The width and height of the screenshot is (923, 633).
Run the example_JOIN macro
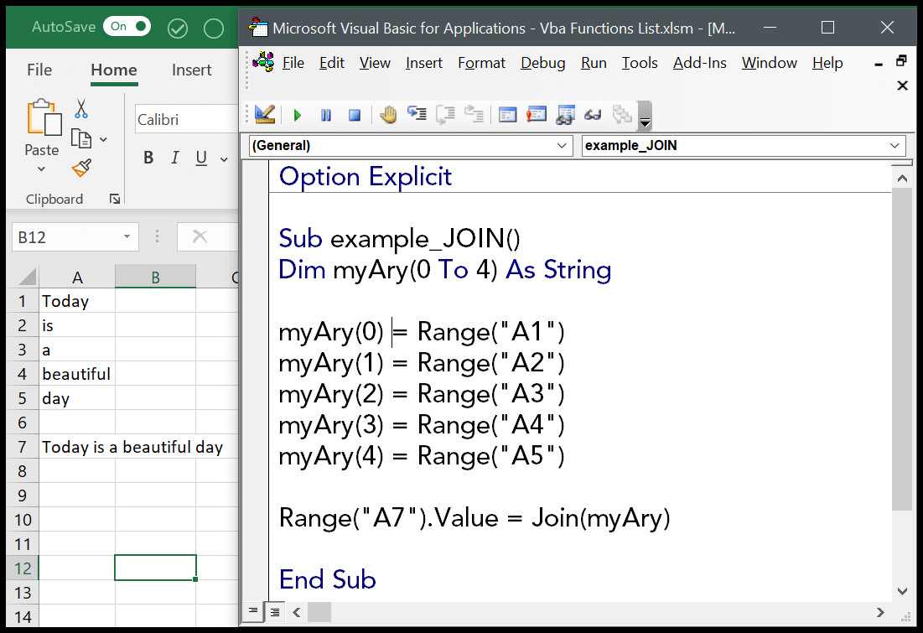tap(298, 115)
